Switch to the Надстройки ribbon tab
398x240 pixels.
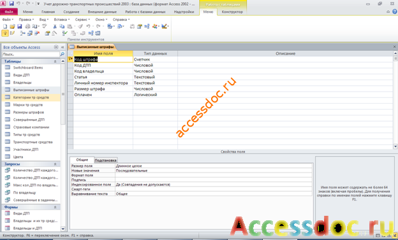[184, 11]
